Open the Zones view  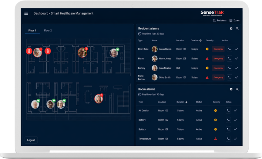click(x=235, y=20)
